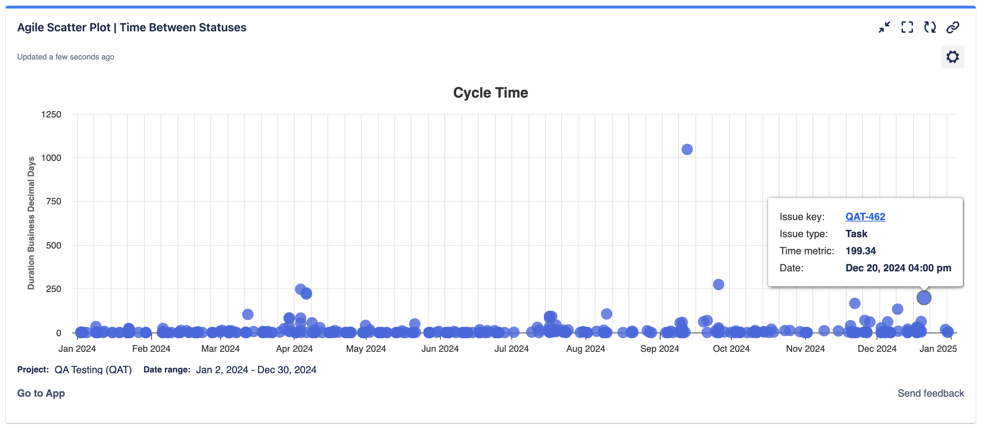Click the Go to App link
985x428 pixels.
(41, 393)
